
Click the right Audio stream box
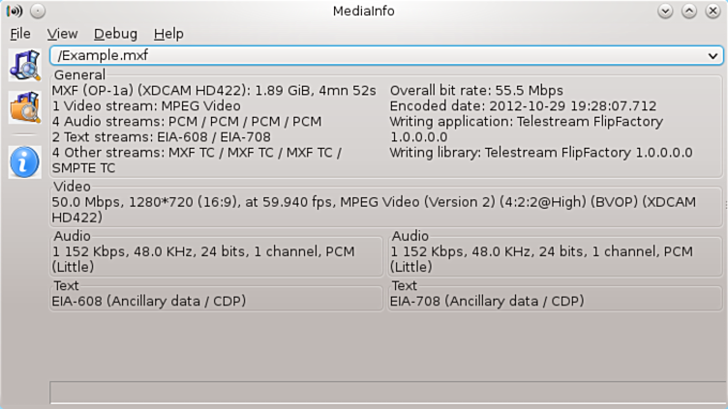click(x=555, y=258)
